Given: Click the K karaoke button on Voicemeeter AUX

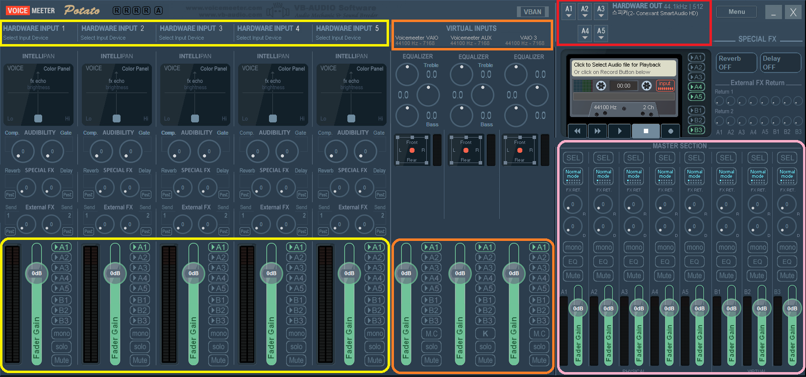Looking at the screenshot, I should click(486, 333).
